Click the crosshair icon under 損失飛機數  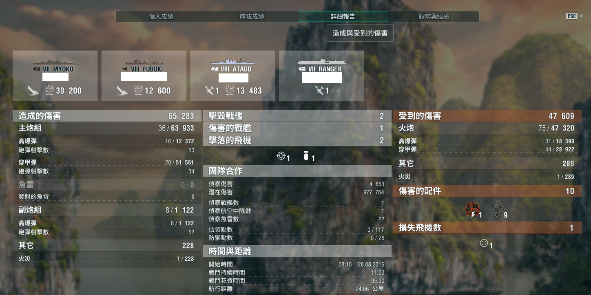[x=484, y=243]
